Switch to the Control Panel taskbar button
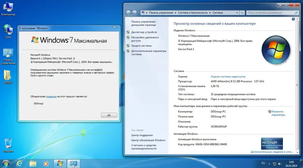 [x=73, y=164]
